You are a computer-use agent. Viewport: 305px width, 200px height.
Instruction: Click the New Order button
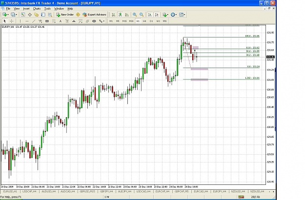[65, 15]
